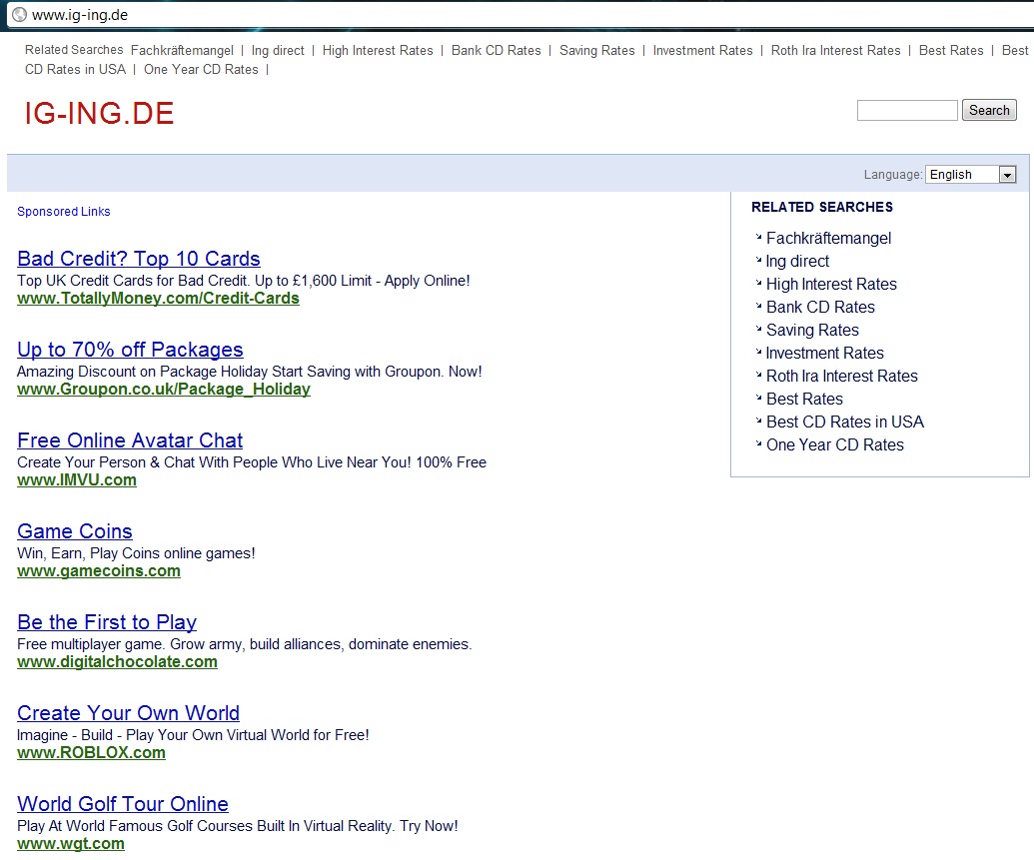Select 'Investment Rates' in top bar

tap(702, 51)
